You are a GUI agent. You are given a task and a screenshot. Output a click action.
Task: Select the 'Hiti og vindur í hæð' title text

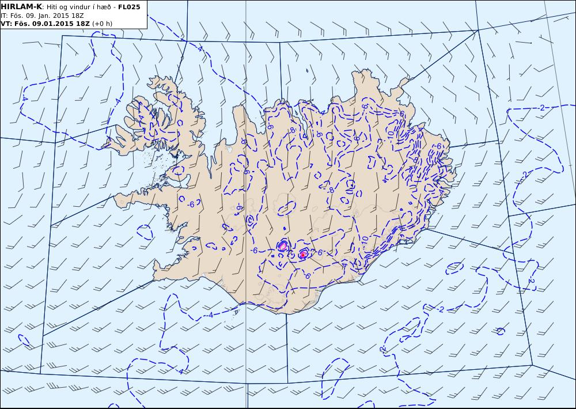pyautogui.click(x=78, y=7)
